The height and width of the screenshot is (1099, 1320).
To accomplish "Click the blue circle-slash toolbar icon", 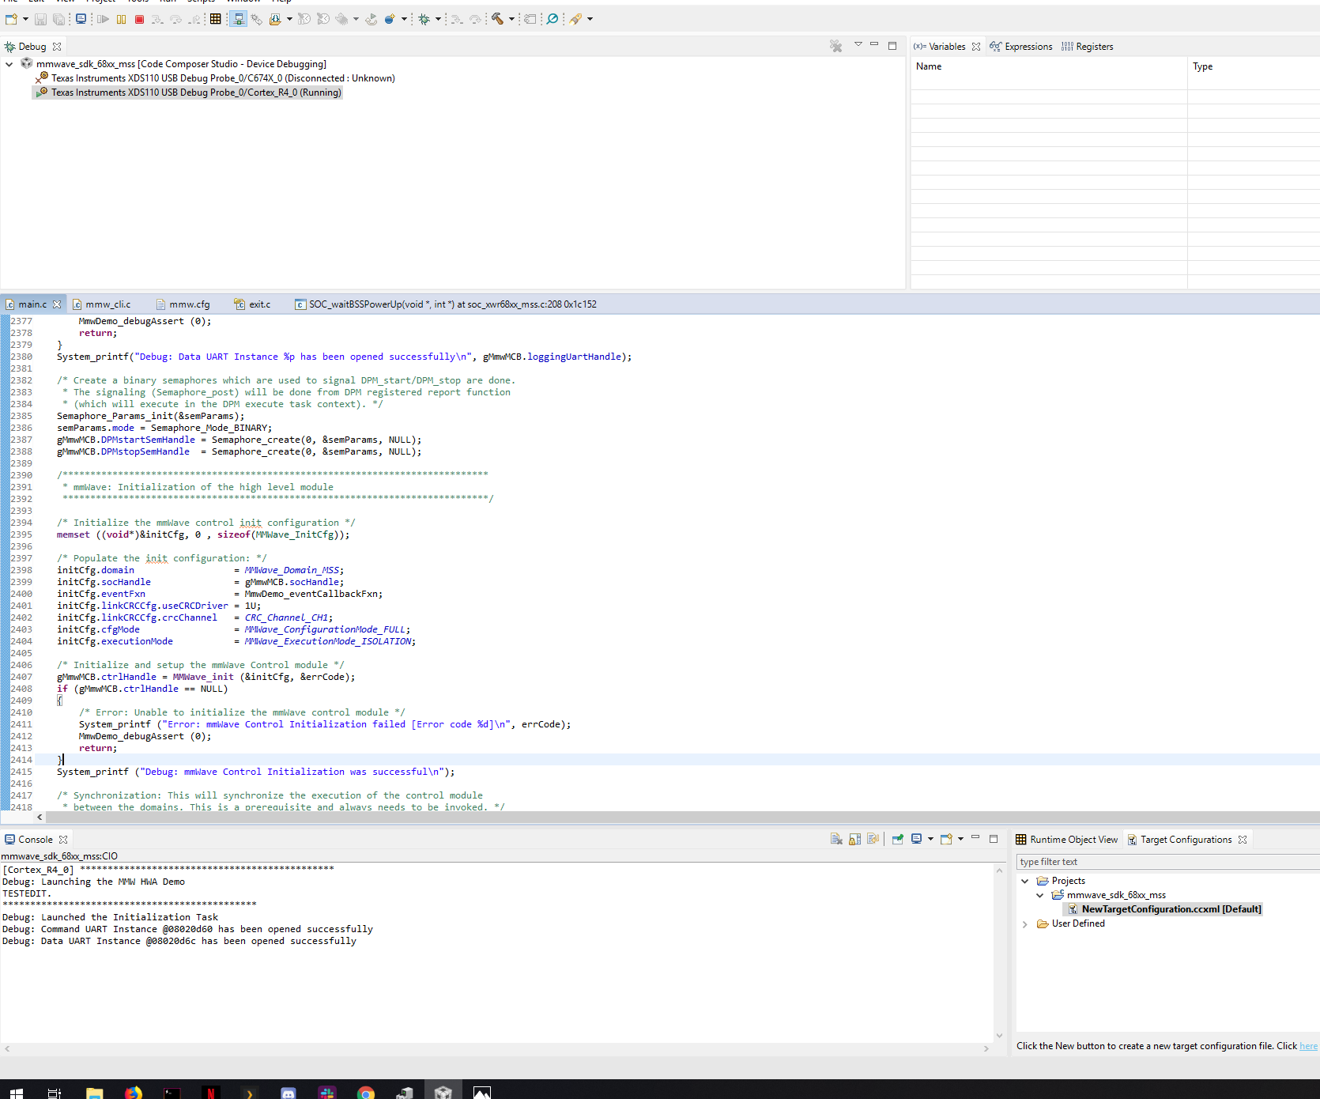I will pyautogui.click(x=553, y=19).
